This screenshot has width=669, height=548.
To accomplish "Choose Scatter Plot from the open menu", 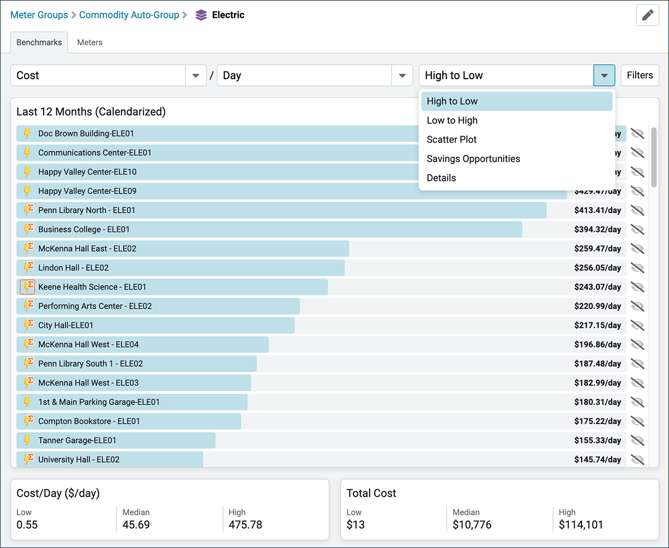I will point(452,139).
